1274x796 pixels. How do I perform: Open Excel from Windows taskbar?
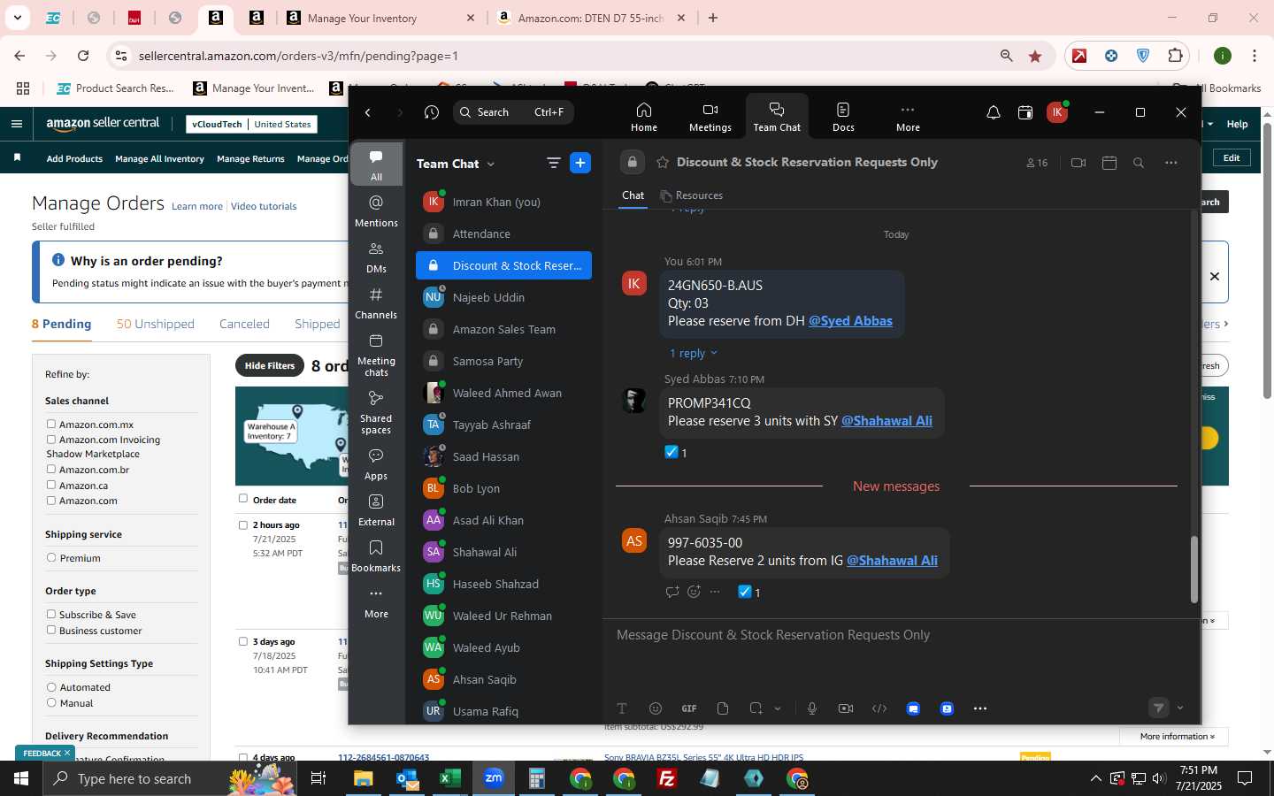coord(450,778)
